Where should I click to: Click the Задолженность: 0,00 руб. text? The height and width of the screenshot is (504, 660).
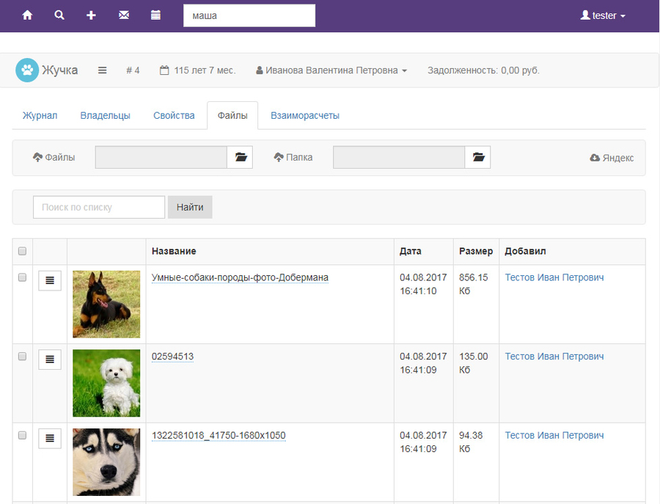[484, 70]
